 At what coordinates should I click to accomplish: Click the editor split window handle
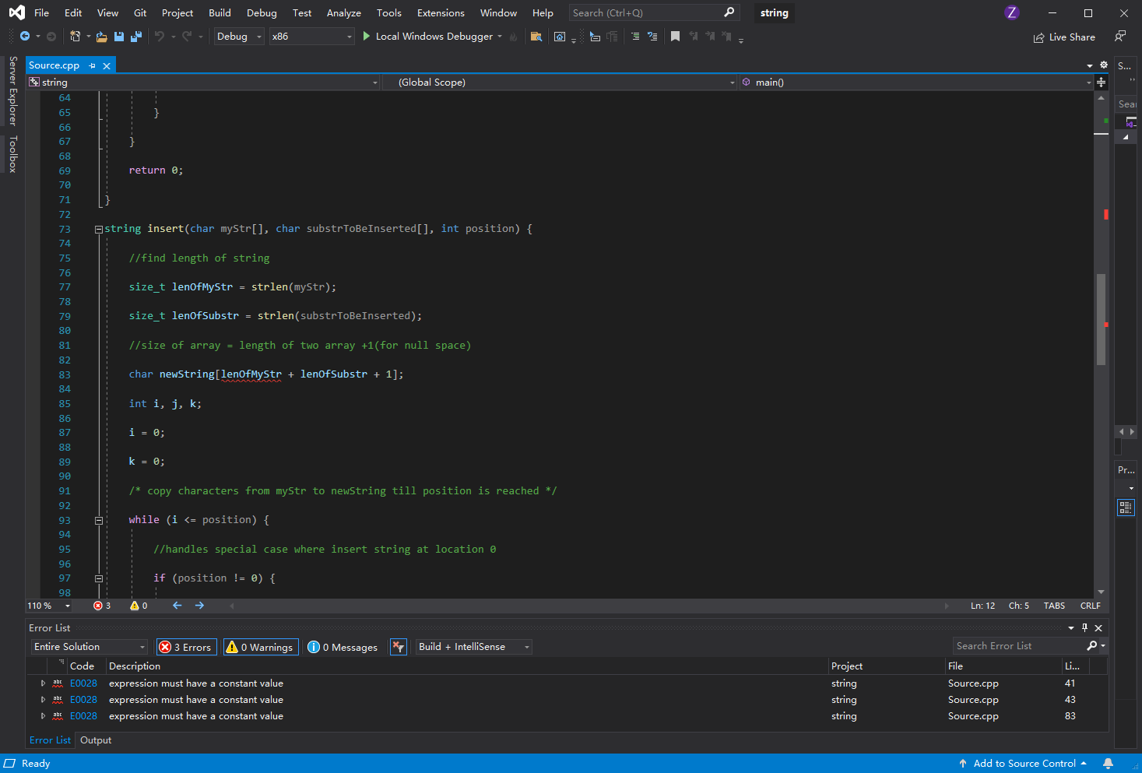tap(1102, 83)
